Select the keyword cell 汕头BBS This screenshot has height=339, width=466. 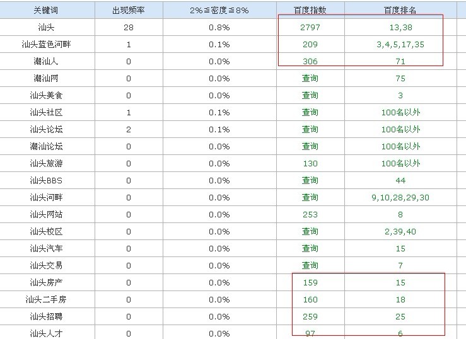(x=47, y=180)
